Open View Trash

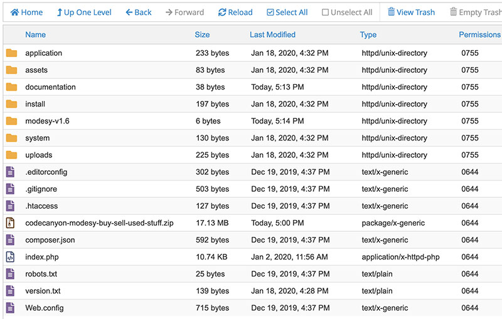click(411, 12)
